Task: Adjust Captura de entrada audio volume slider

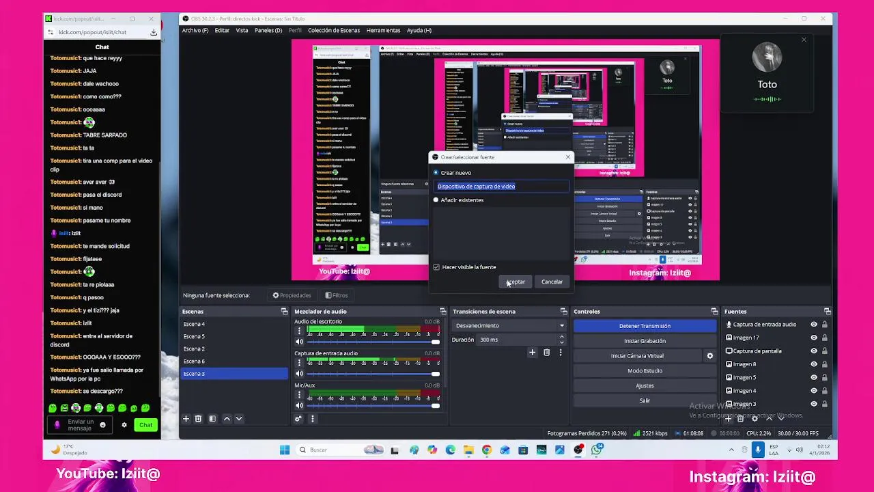Action: (373, 374)
